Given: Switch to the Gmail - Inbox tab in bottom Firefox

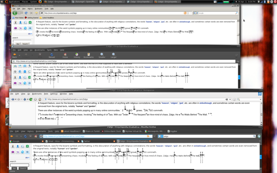Looking at the screenshot, I should coord(62,141).
